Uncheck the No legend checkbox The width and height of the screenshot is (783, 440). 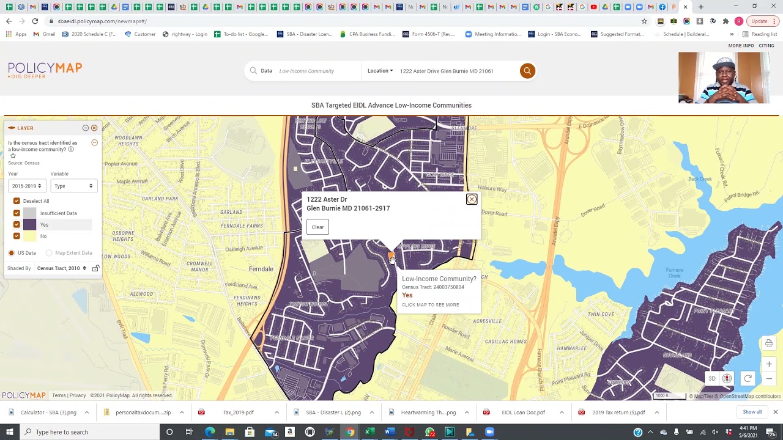[x=17, y=236]
